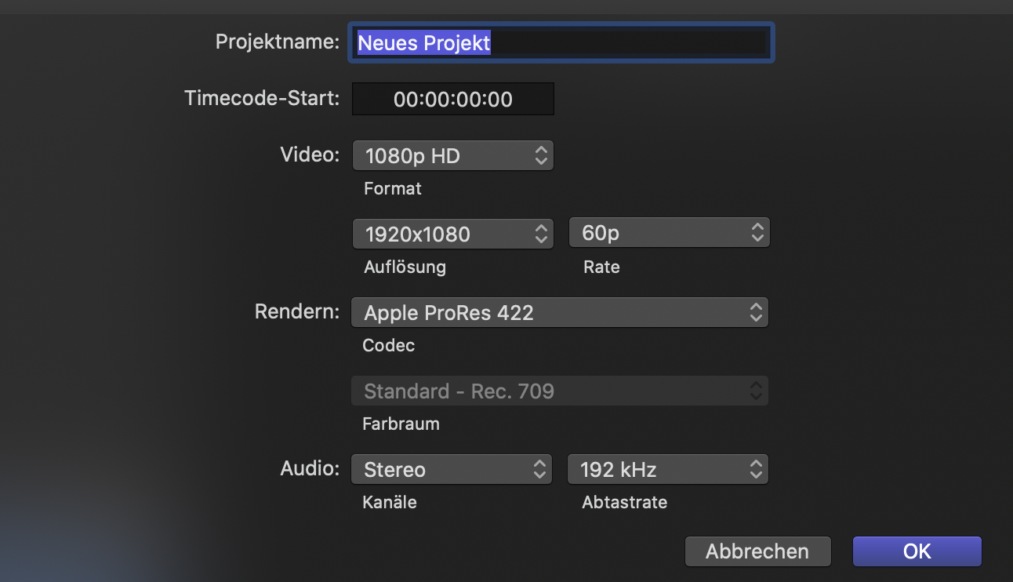The height and width of the screenshot is (582, 1013).
Task: Click the Projektname label
Action: (278, 42)
